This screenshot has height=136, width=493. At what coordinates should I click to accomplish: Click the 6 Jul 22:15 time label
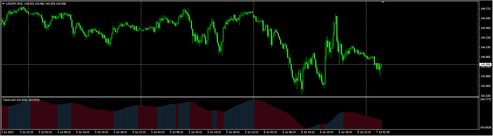[x=364, y=132]
